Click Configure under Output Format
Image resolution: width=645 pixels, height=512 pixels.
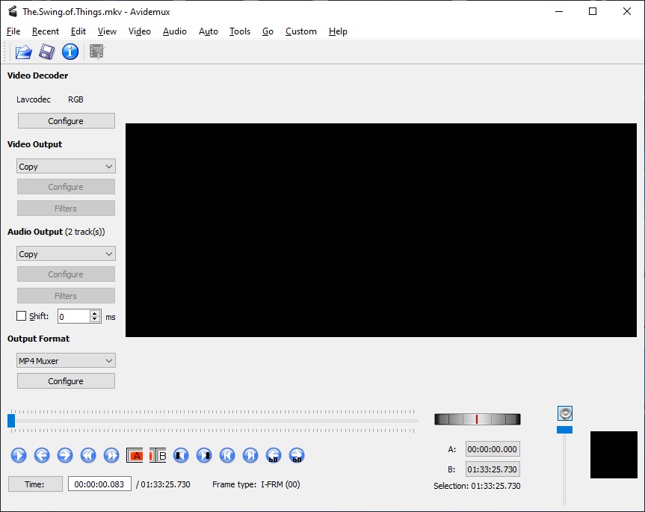click(66, 381)
